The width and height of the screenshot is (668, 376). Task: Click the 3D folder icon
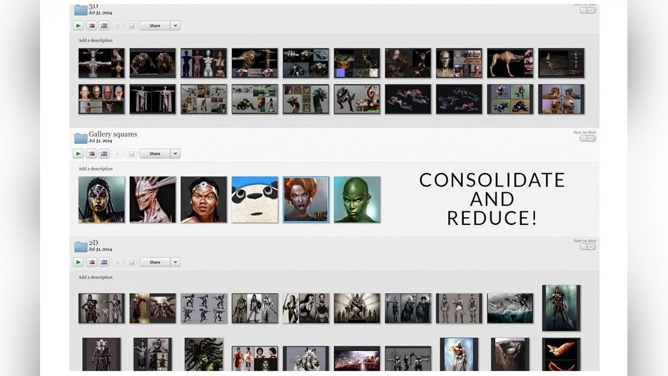click(x=81, y=9)
